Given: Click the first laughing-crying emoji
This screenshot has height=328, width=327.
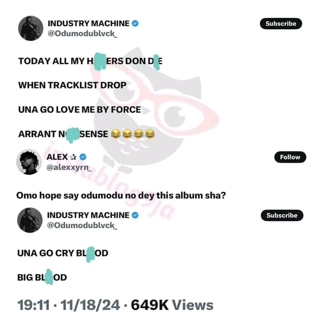Looking at the screenshot, I should coord(116,134).
